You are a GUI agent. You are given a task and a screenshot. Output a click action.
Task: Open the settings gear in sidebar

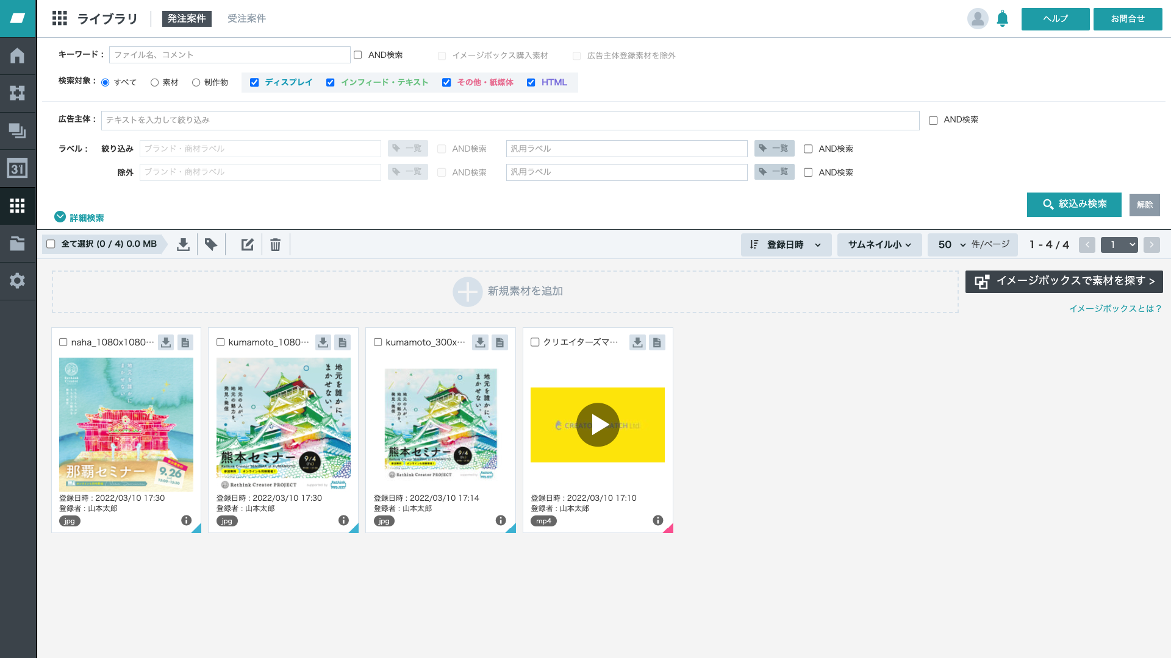click(x=17, y=281)
